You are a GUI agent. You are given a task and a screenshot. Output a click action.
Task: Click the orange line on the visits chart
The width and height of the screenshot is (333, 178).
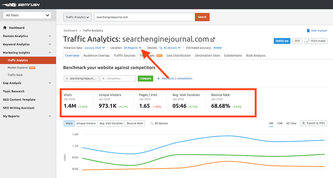pos(203,164)
